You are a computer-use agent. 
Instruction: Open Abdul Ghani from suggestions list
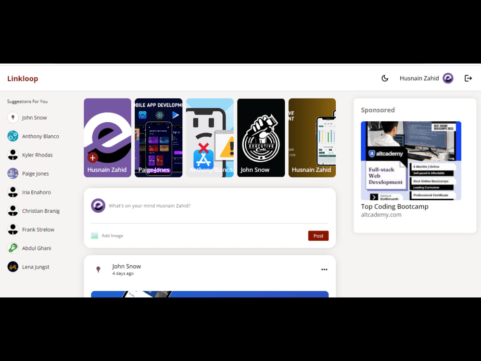37,248
